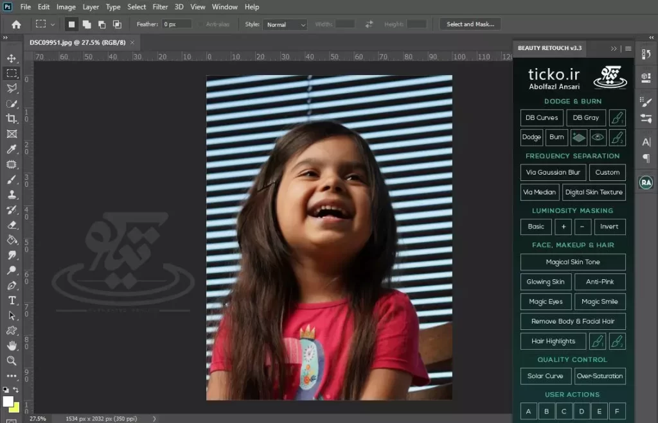The image size is (658, 423).
Task: Select the Horizontal Type tool
Action: 11,301
